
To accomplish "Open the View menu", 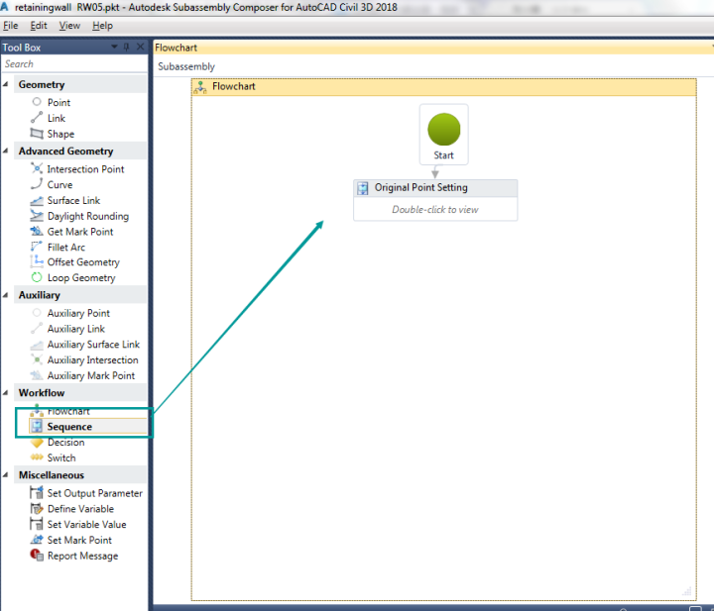I will pos(69,26).
